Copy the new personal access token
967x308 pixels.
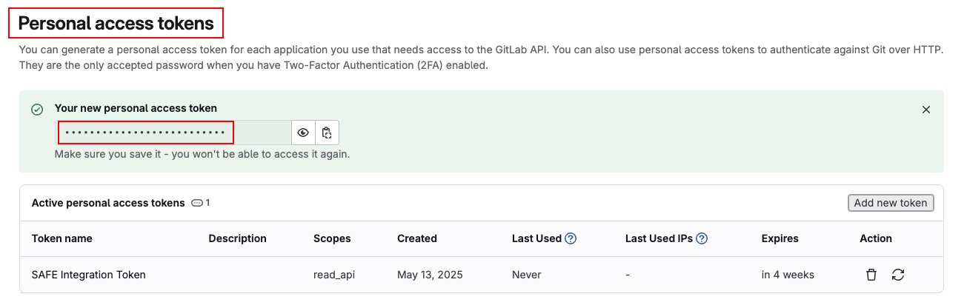[327, 133]
